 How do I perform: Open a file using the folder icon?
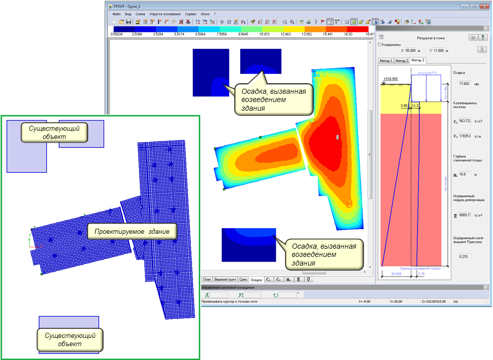pos(121,22)
